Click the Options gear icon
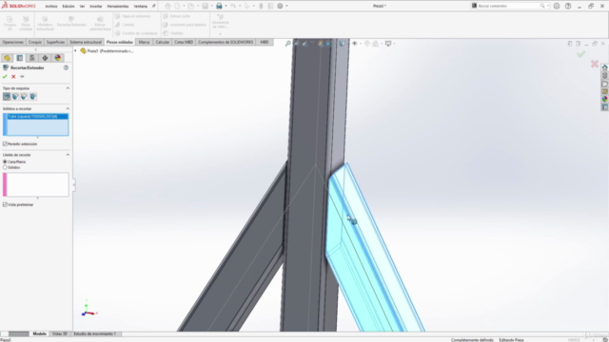609x342 pixels. (x=280, y=6)
